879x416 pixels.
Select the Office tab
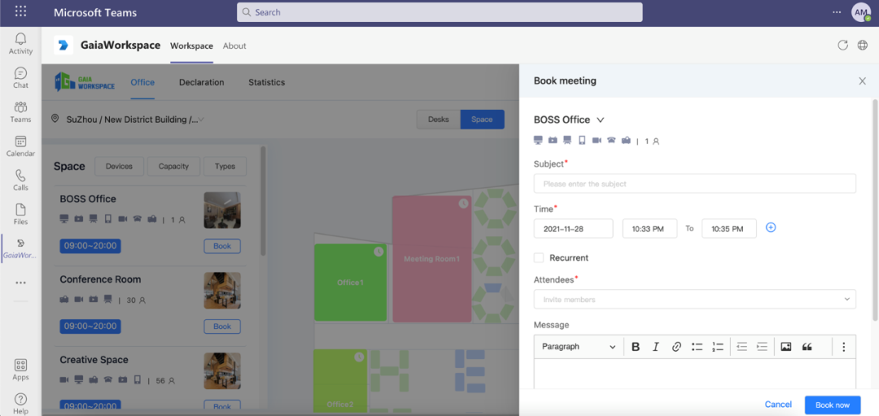click(142, 82)
